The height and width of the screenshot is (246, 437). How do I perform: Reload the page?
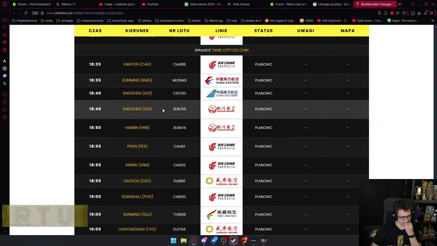26,13
